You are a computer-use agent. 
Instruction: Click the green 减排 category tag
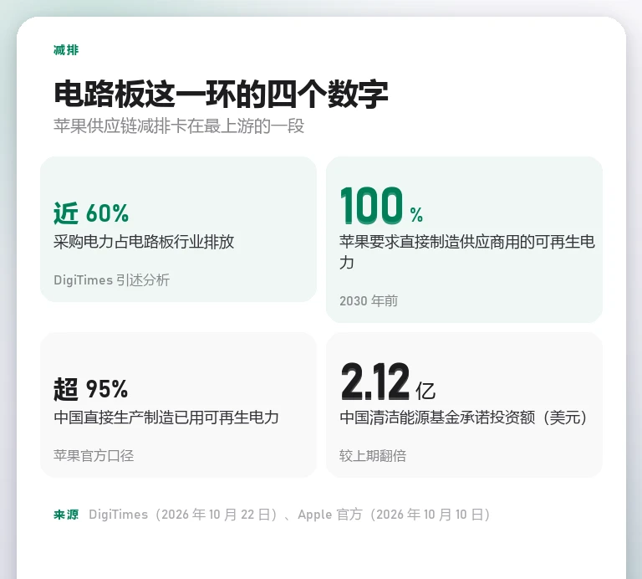click(66, 50)
